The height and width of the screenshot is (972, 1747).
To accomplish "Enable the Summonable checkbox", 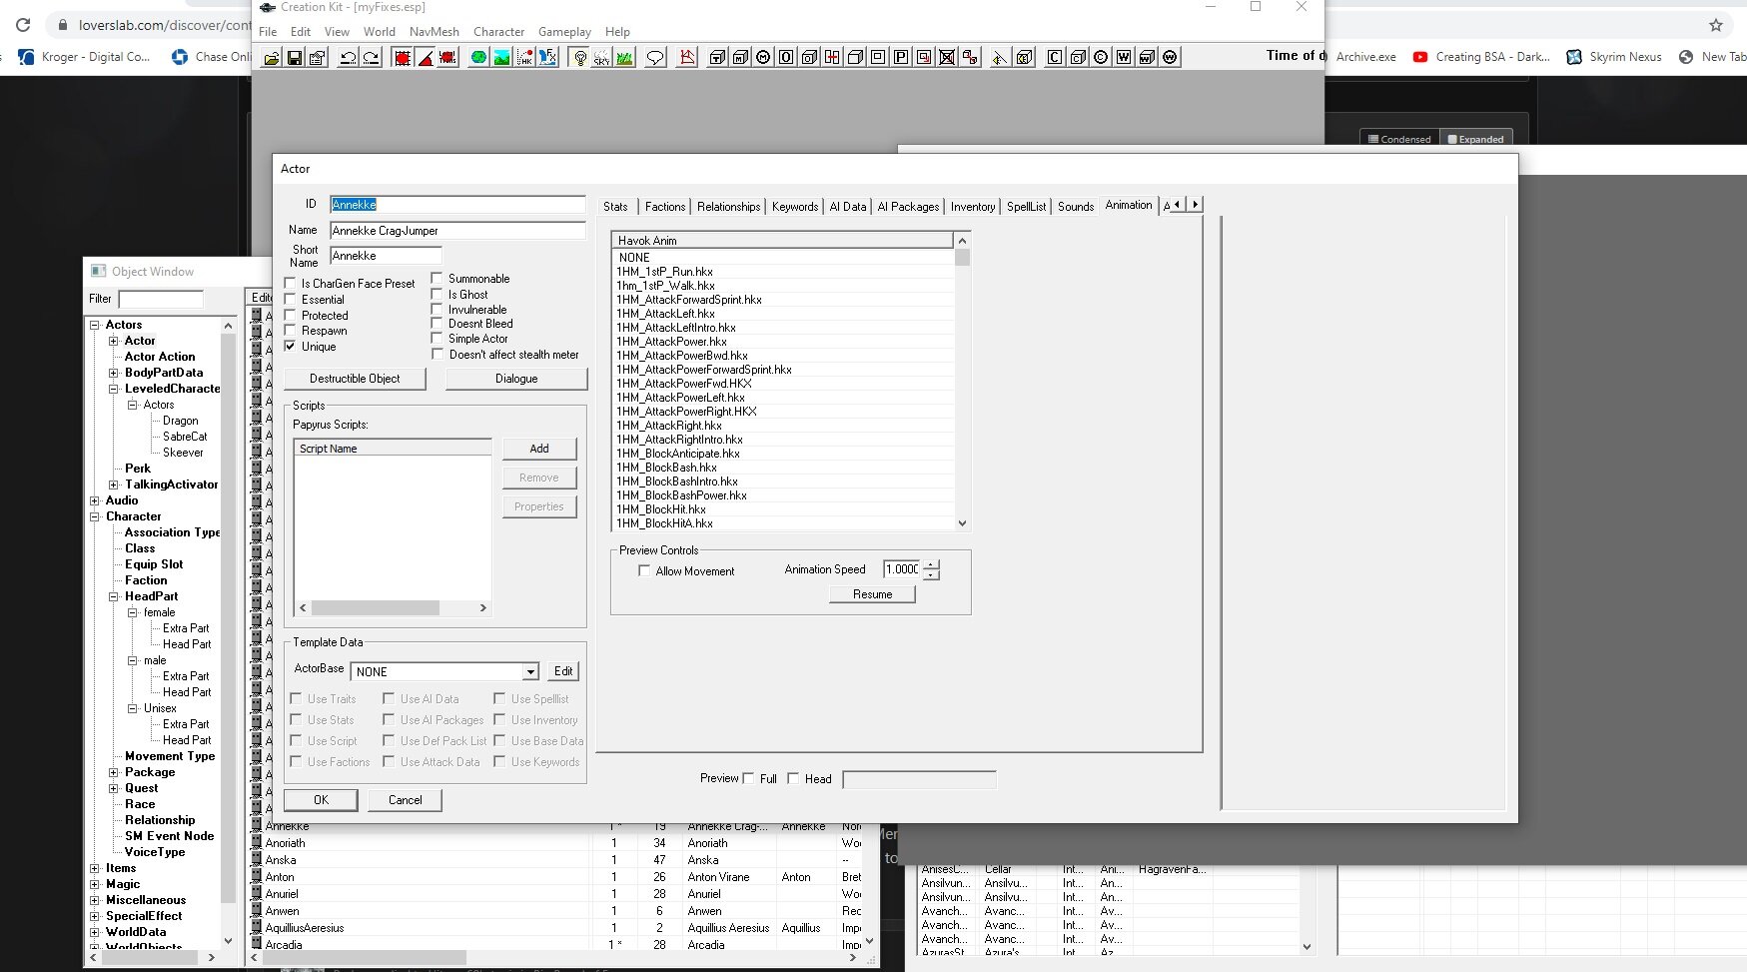I will coord(437,279).
